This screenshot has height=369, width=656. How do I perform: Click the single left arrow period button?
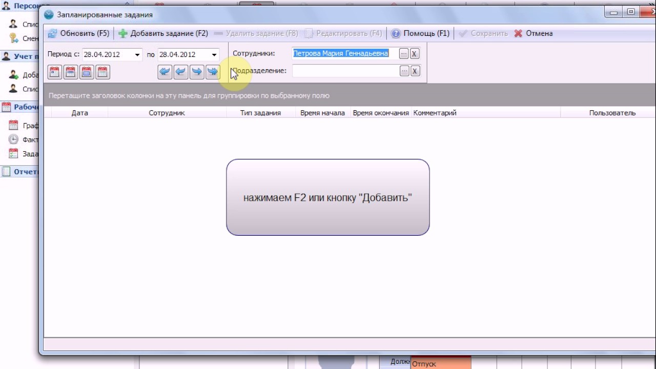[180, 72]
